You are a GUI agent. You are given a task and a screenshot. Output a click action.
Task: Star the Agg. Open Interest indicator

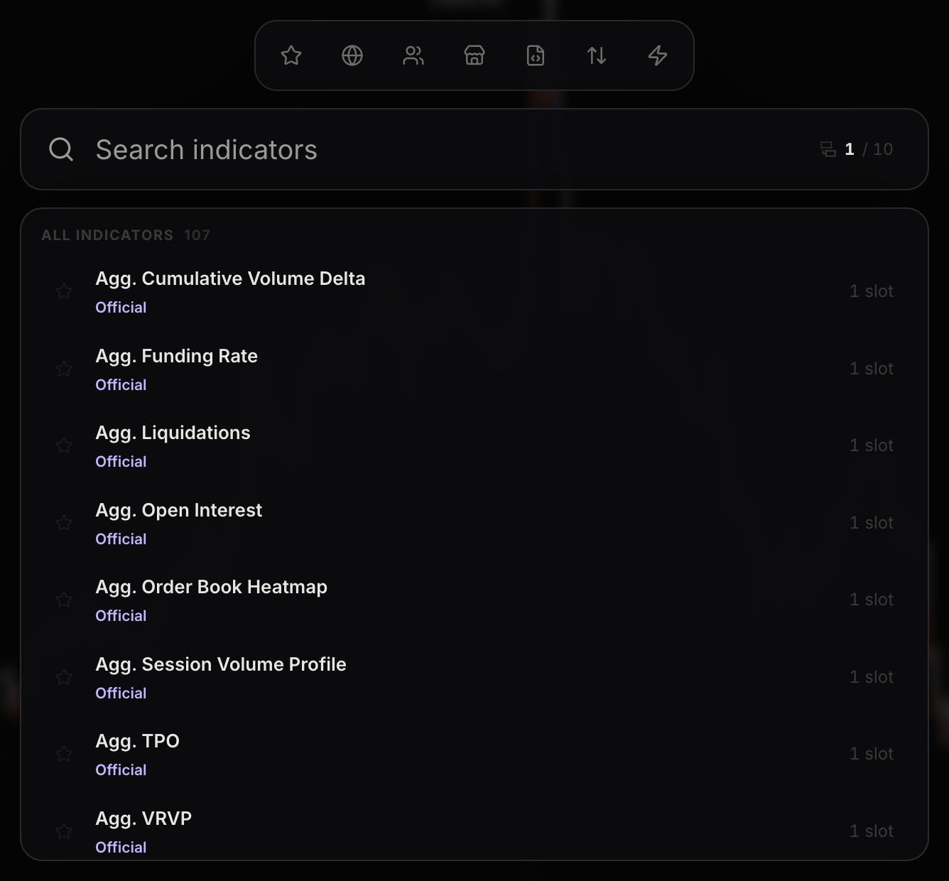64,523
